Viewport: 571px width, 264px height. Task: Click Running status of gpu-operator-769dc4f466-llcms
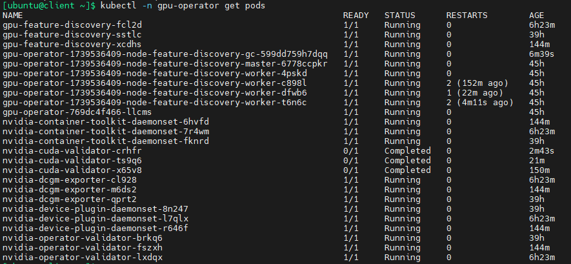403,112
